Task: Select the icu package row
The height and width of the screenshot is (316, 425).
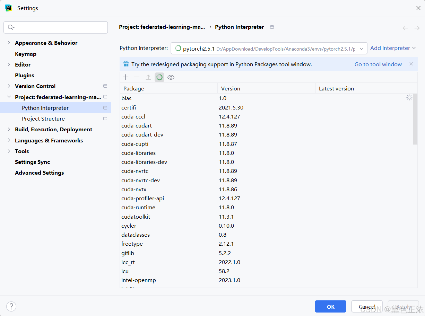Action: pyautogui.click(x=266, y=271)
